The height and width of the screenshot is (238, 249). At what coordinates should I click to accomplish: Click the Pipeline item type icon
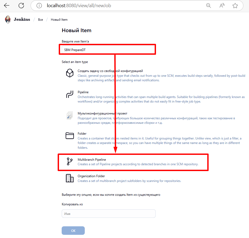point(70,94)
